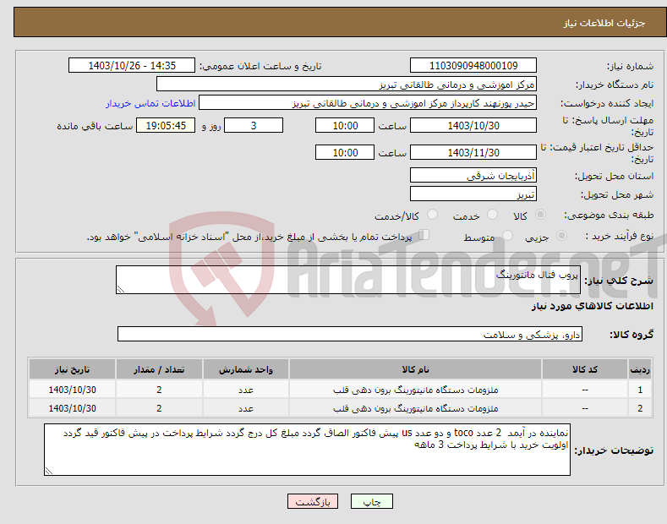Click the تاریخ نیاز column header
The height and width of the screenshot is (524, 667).
73,369
